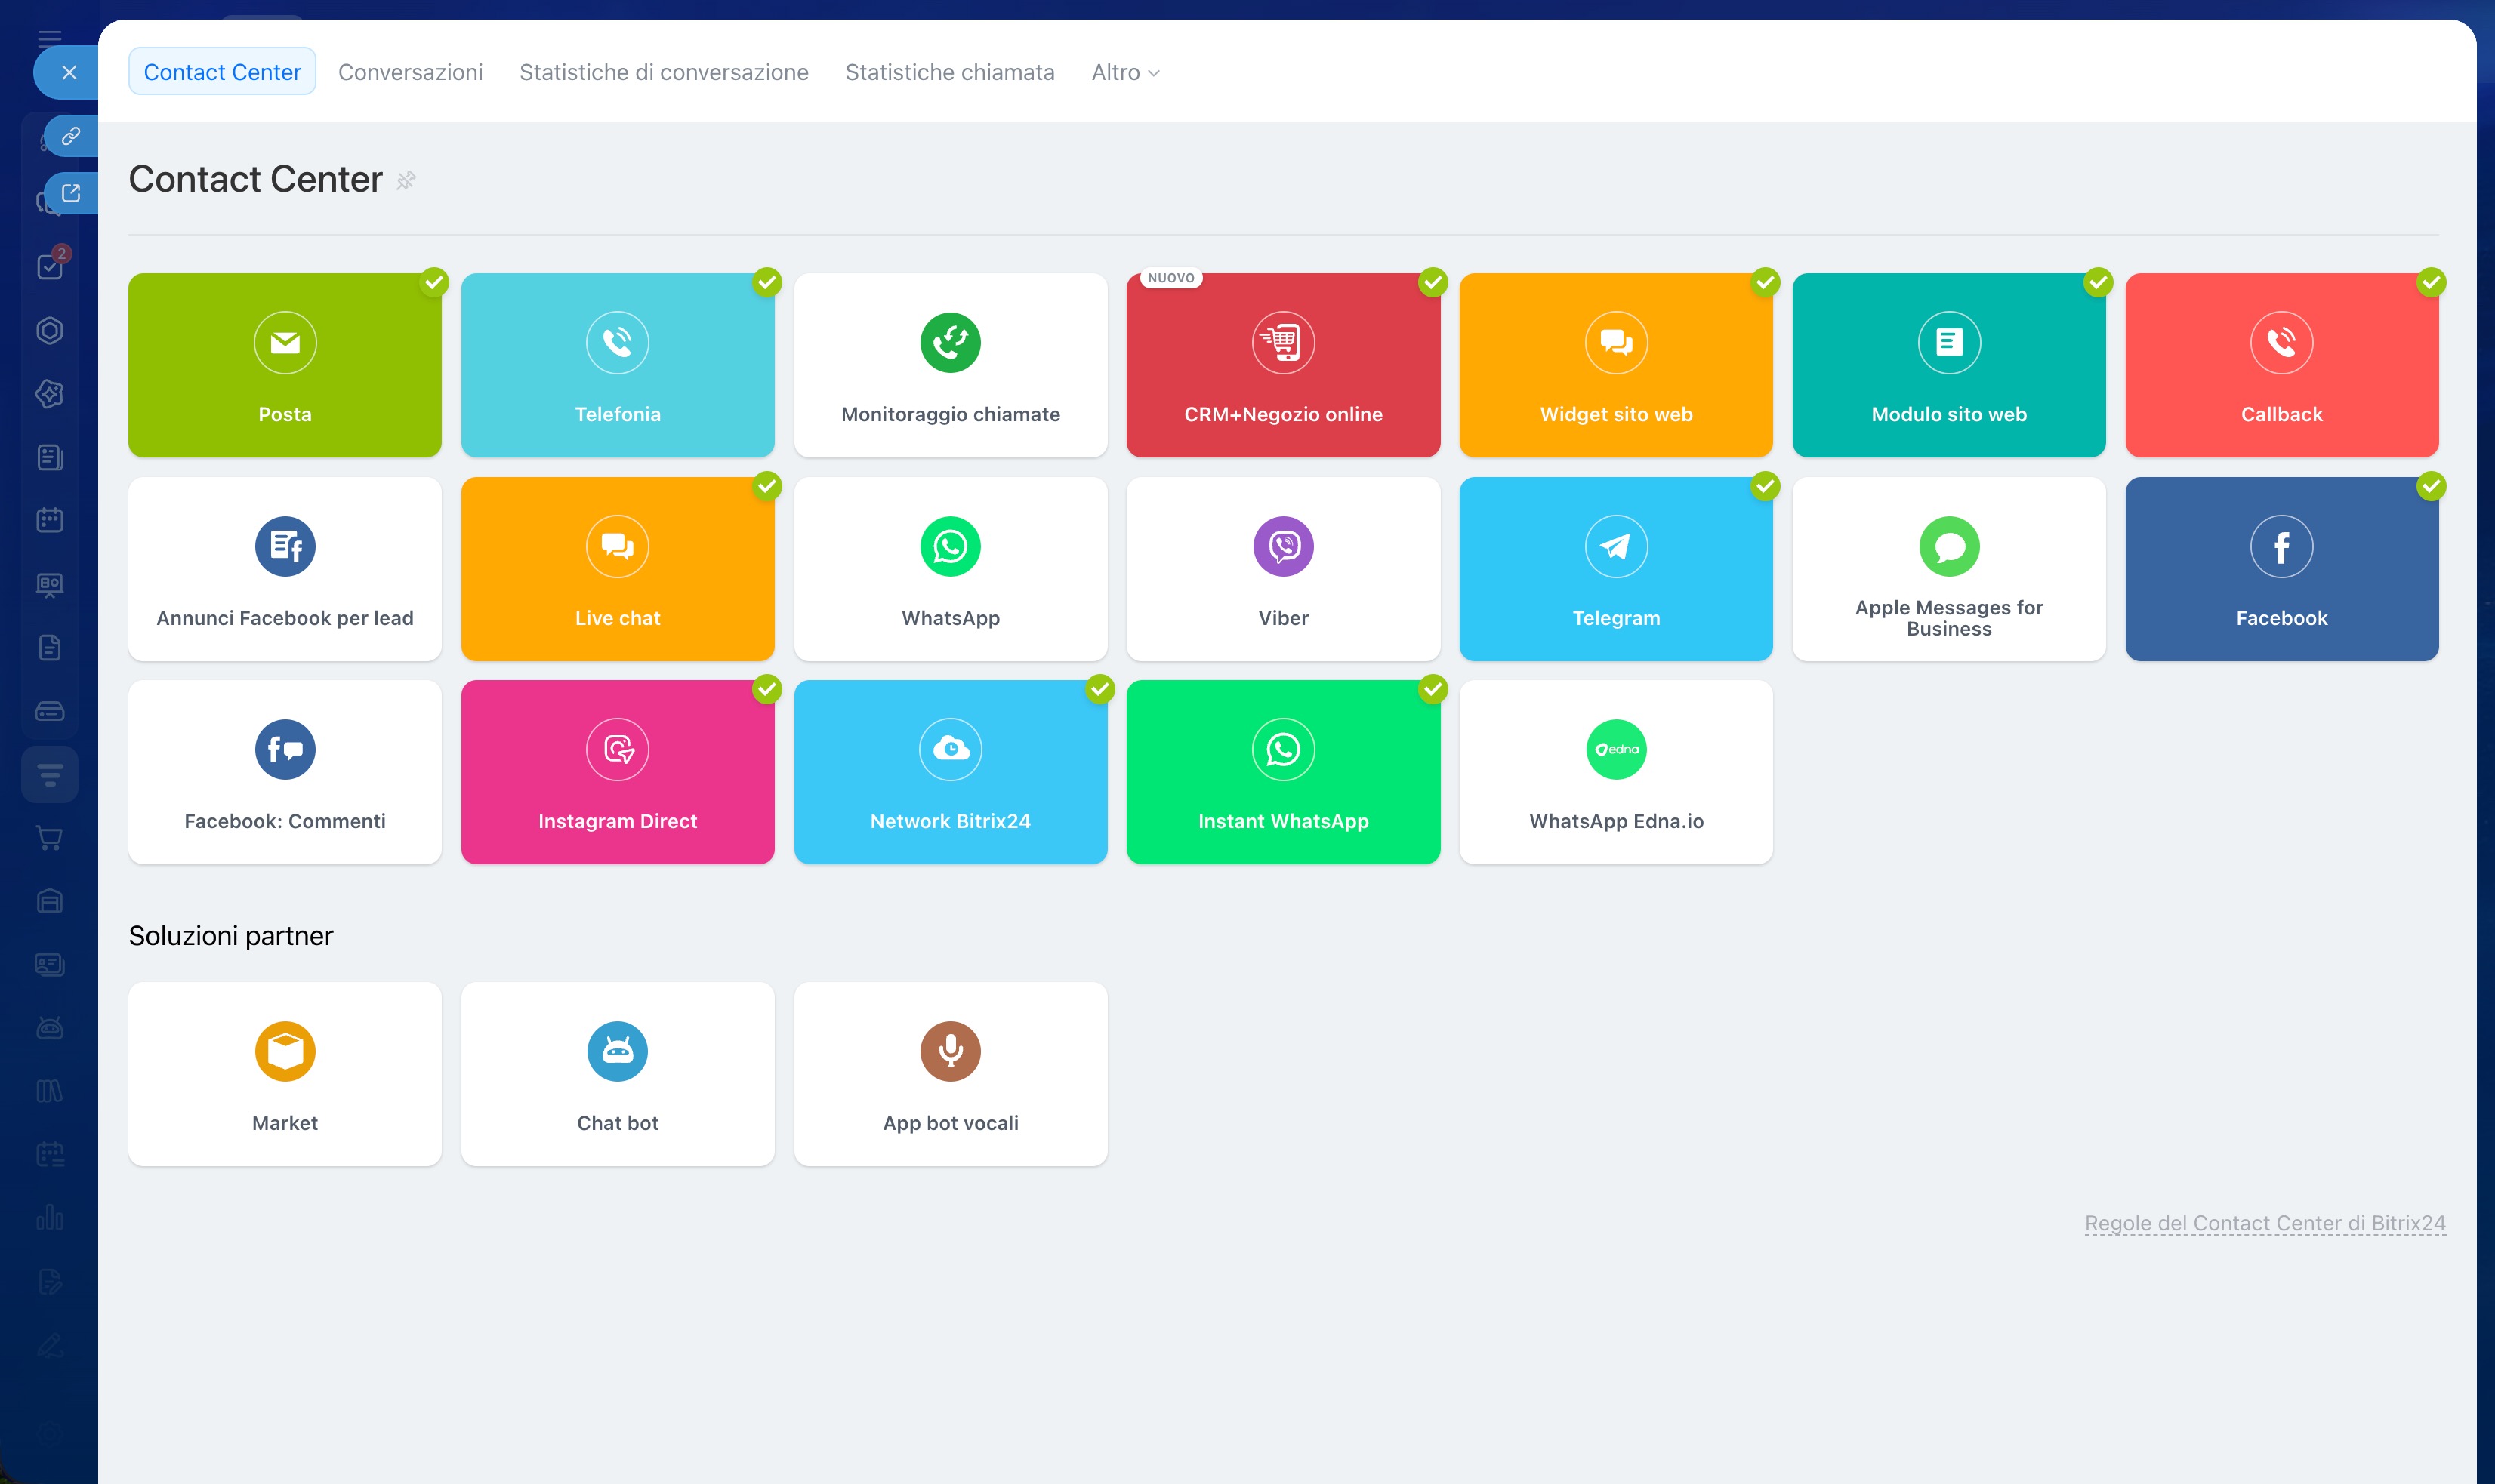This screenshot has width=2495, height=1484.
Task: Open the Live chat tile
Action: pos(617,569)
